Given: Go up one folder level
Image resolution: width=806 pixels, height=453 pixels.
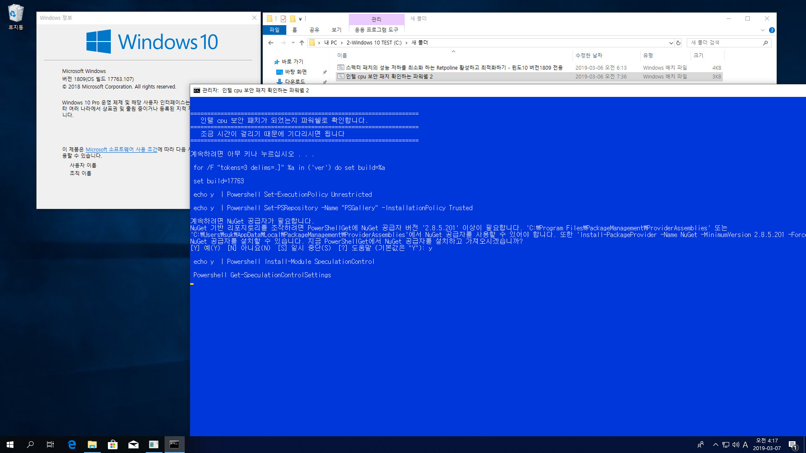Looking at the screenshot, I should coord(301,43).
